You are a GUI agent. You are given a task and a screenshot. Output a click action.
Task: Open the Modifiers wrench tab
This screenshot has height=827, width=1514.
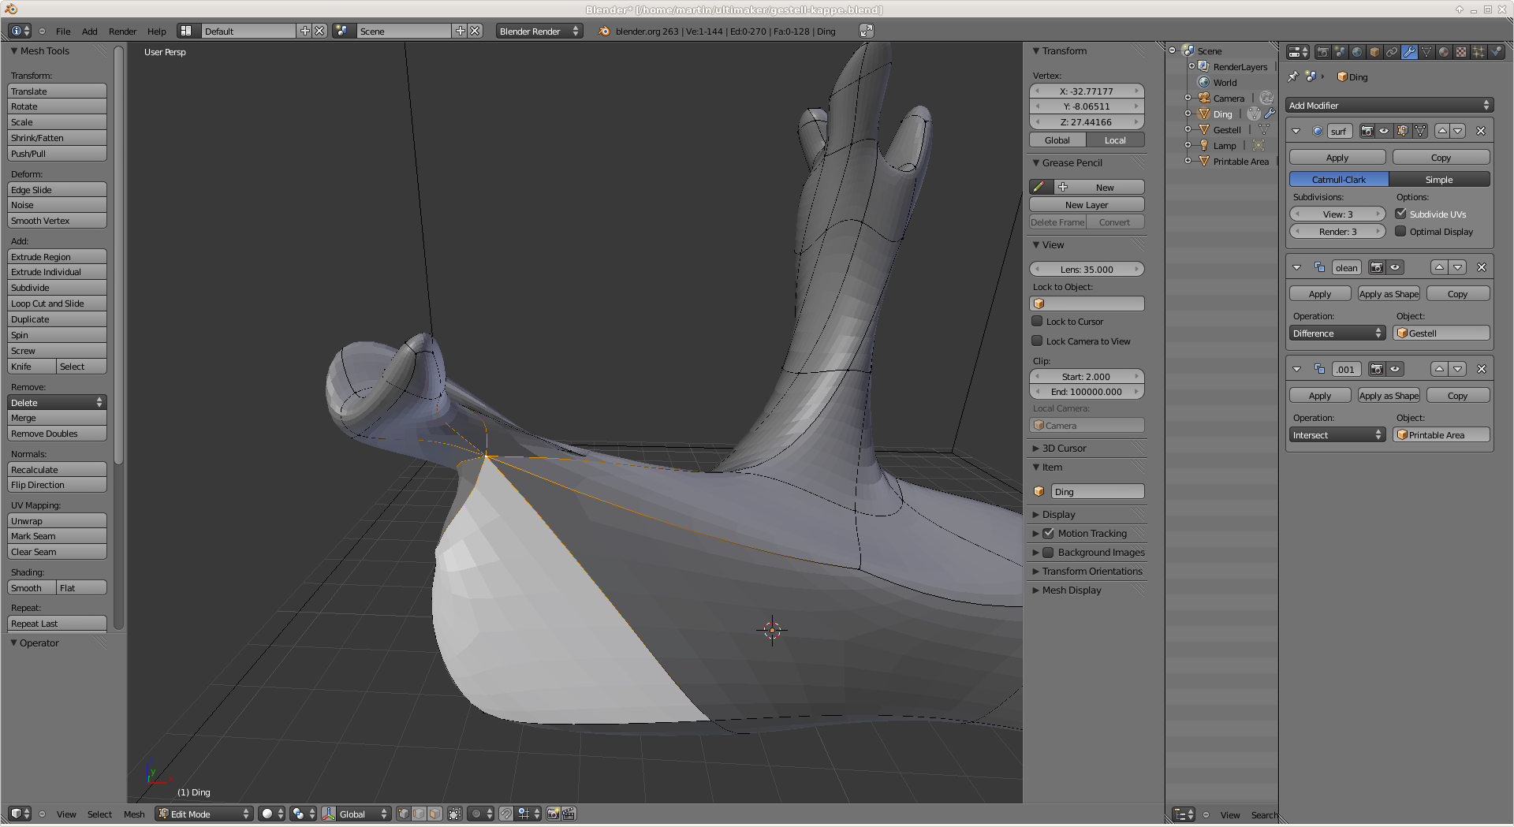(x=1409, y=52)
